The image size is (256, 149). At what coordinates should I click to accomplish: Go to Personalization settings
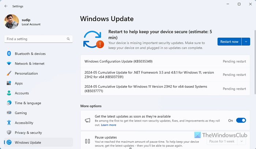pyautogui.click(x=38, y=73)
